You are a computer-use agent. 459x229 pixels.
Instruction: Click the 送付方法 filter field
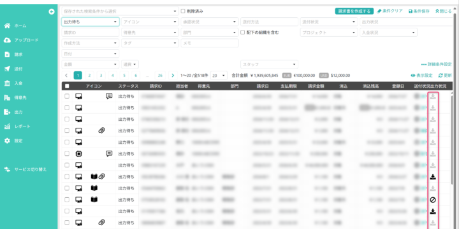[x=269, y=22]
